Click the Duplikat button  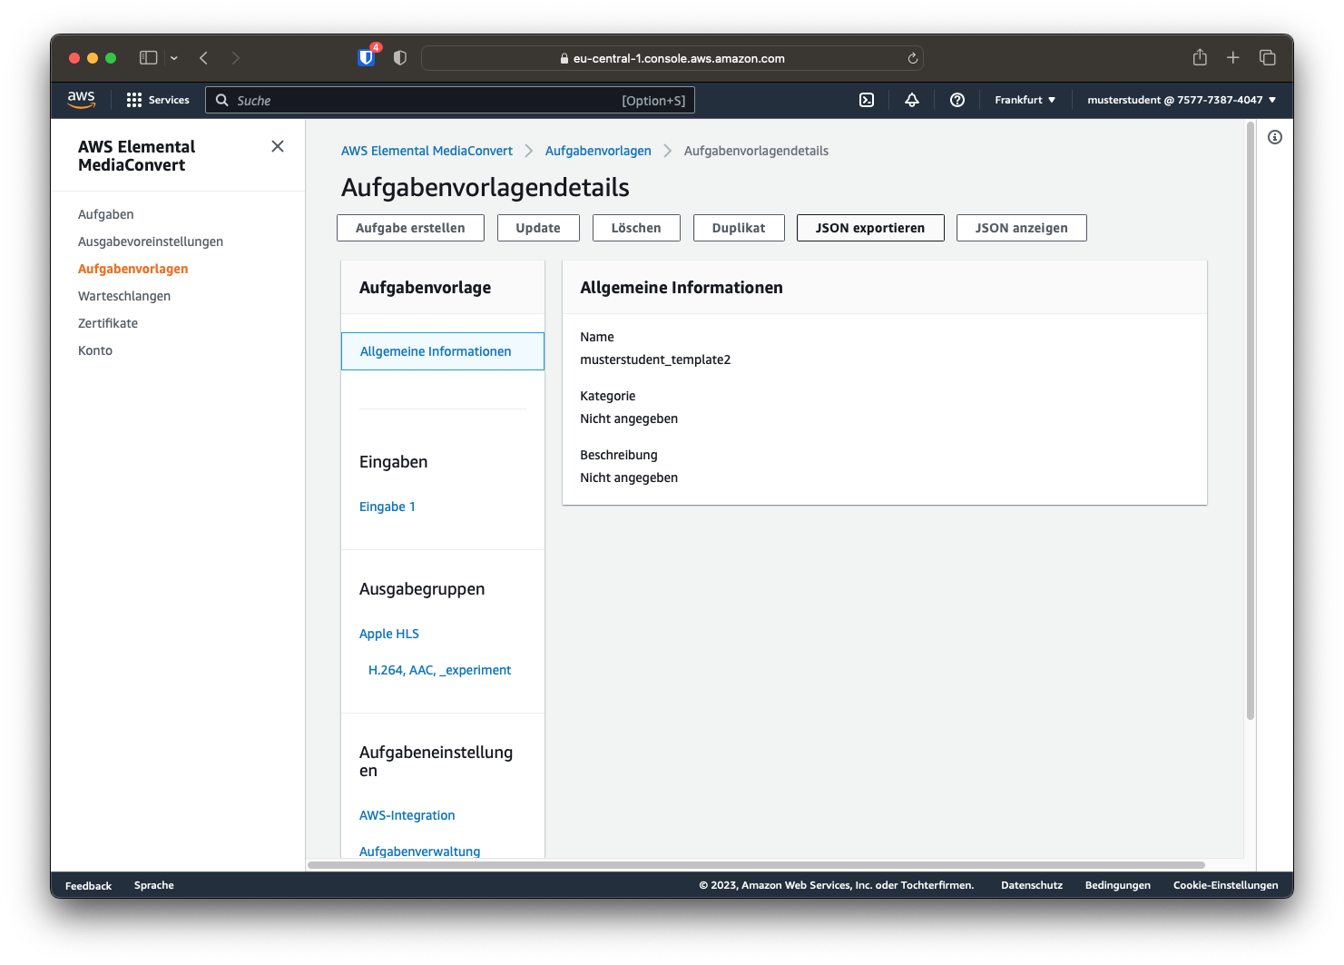[x=739, y=228]
